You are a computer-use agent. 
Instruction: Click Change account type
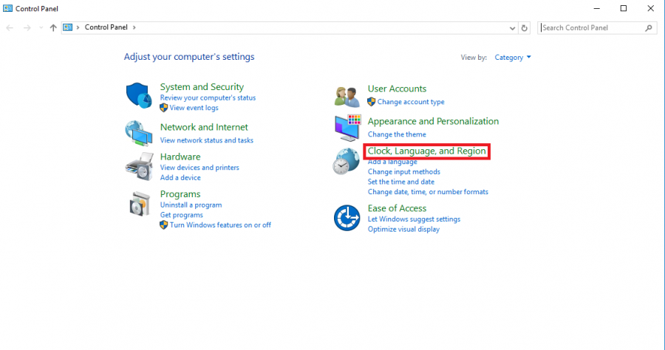pos(411,102)
